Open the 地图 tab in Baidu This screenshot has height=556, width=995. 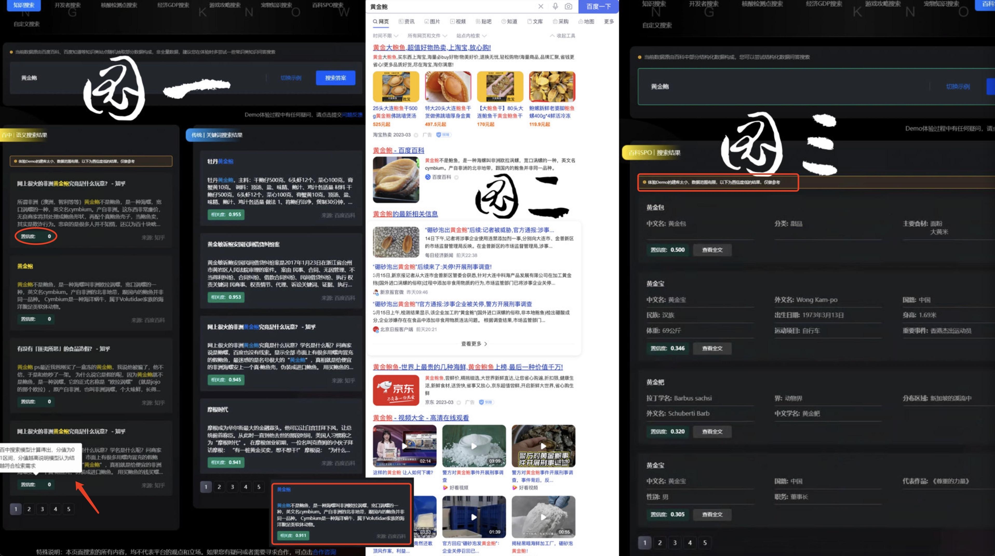pos(586,22)
